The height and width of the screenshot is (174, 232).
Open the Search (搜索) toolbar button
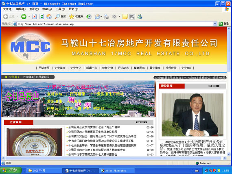point(60,16)
